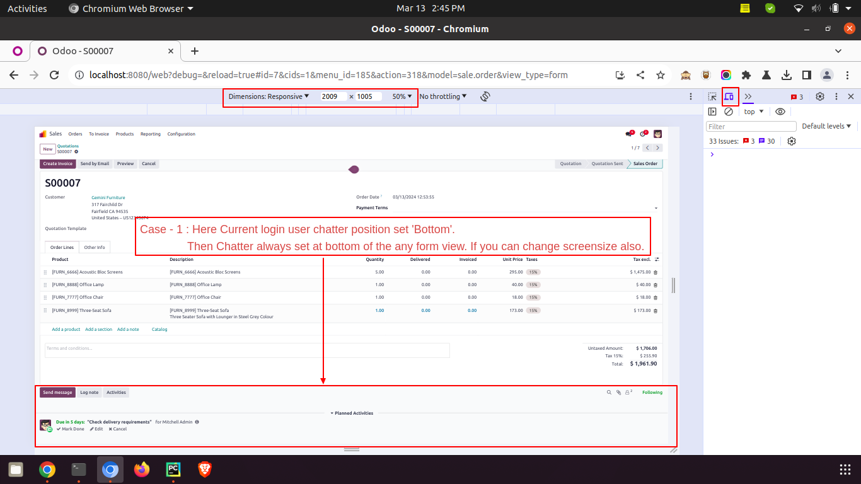The height and width of the screenshot is (484, 861).
Task: Open the downloads icon in Chromium toolbar
Action: (787, 75)
